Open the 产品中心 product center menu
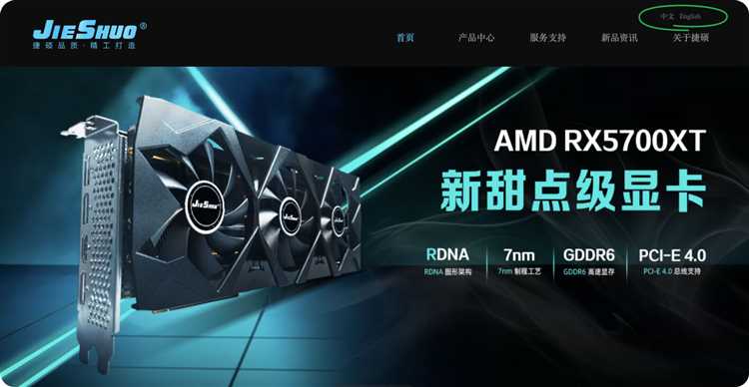This screenshot has width=749, height=387. click(x=476, y=38)
